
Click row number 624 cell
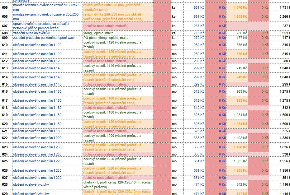coord(5,154)
